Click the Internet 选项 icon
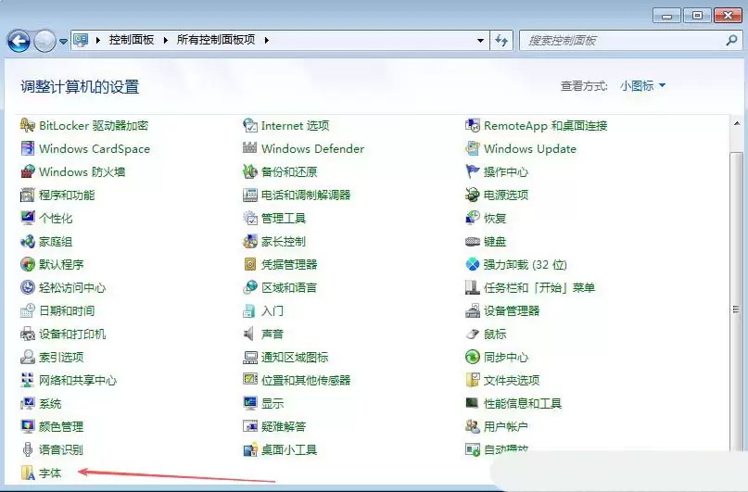748x492 pixels. [250, 125]
